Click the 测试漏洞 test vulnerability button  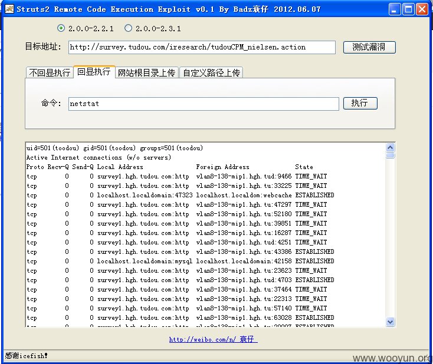tap(369, 47)
